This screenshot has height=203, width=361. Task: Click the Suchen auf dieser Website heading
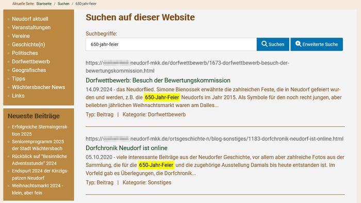point(140,18)
